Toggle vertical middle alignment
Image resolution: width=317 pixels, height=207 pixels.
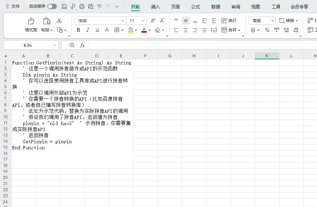[x=186, y=21]
